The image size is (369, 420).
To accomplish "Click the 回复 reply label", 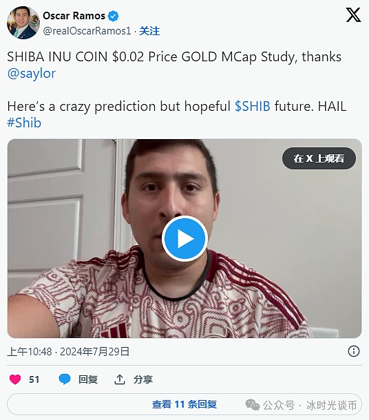I will coord(88,379).
